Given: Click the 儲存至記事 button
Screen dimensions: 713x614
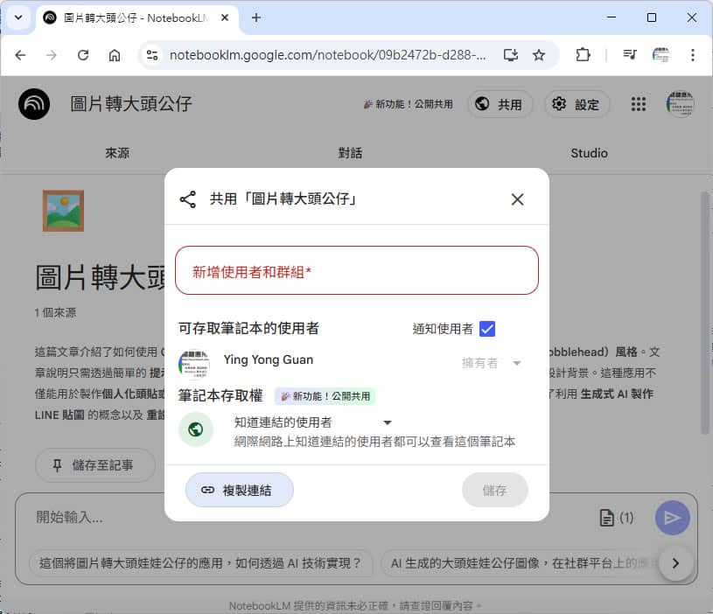Looking at the screenshot, I should 95,465.
